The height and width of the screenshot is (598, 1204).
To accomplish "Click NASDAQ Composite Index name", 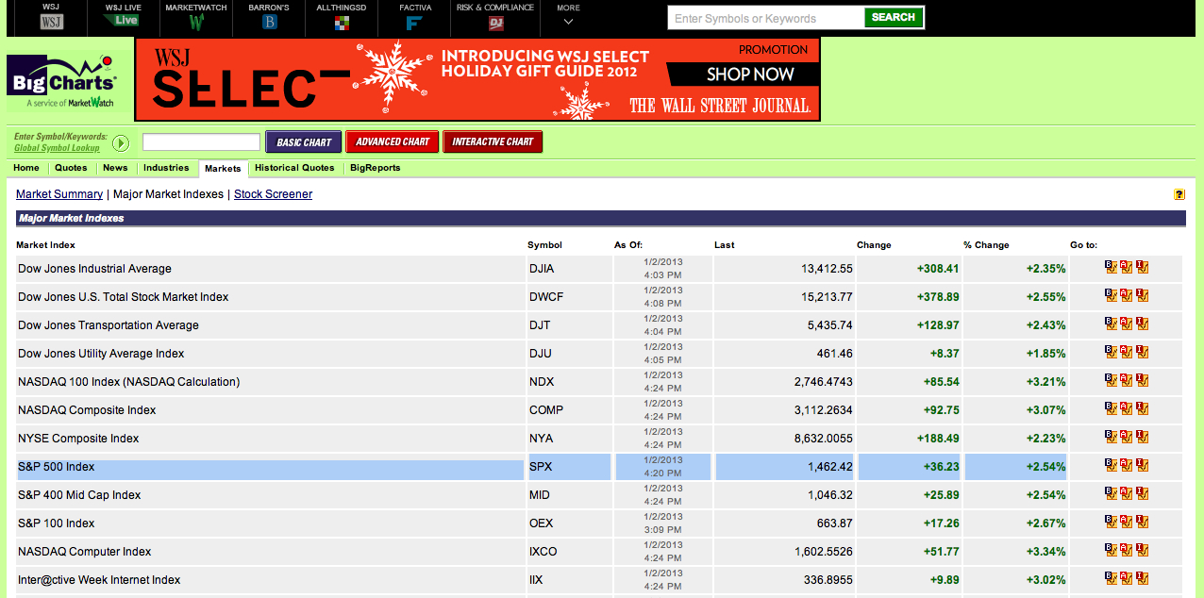I will click(87, 410).
